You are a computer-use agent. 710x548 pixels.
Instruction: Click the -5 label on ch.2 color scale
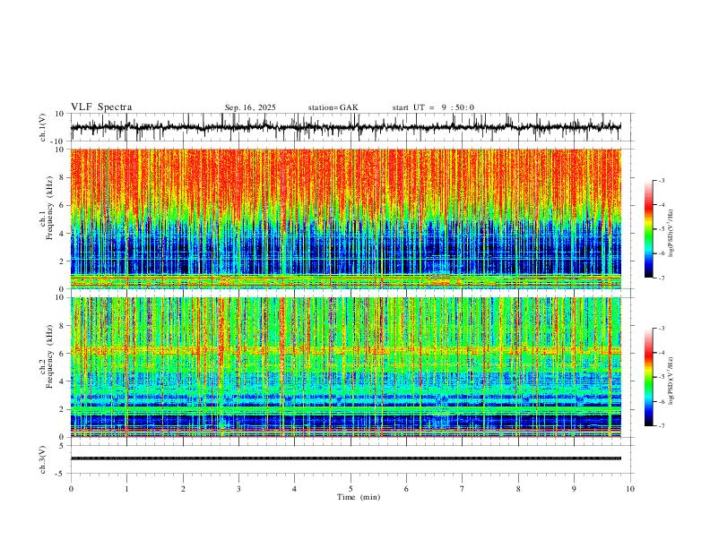(x=662, y=377)
